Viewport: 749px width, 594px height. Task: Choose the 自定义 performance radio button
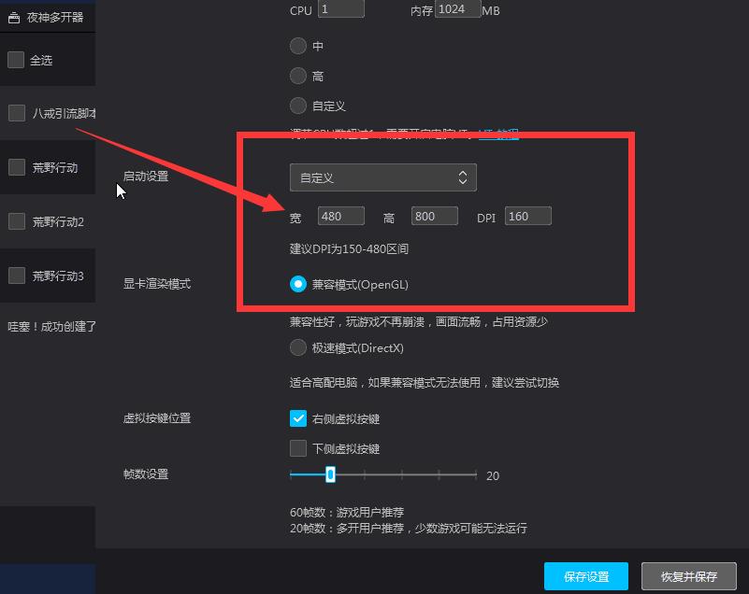click(x=297, y=106)
